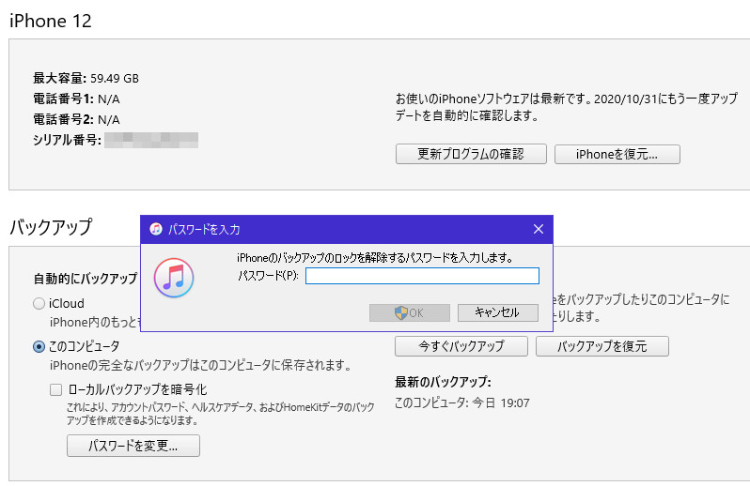This screenshot has width=750, height=486.
Task: Click the blurred シリアル番号 value
Action: point(151,140)
